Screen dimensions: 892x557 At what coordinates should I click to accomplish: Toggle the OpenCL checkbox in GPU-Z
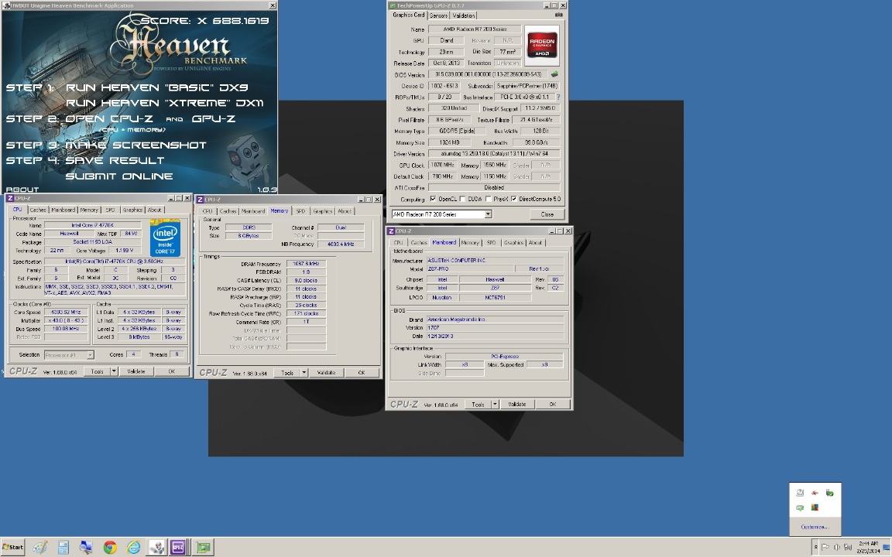point(434,199)
